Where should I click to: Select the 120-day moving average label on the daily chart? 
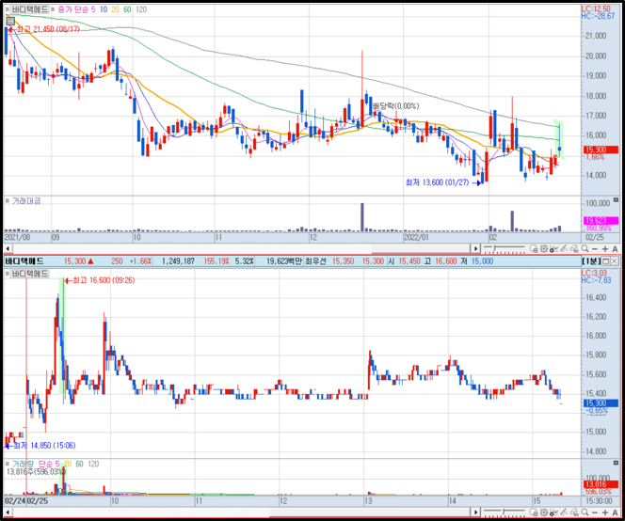(x=141, y=9)
